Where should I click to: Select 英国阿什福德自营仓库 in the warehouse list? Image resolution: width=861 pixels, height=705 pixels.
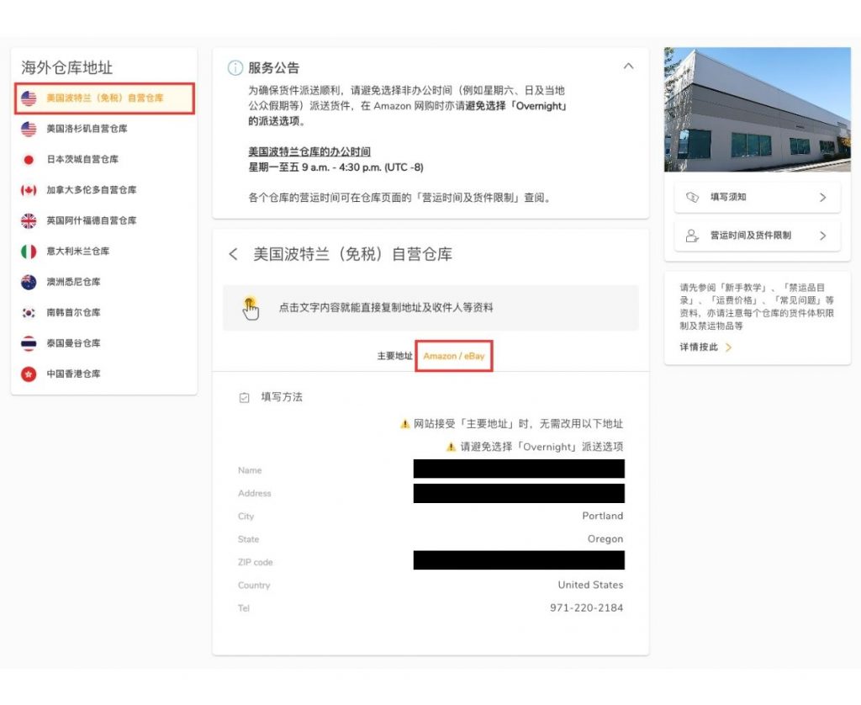pos(104,221)
